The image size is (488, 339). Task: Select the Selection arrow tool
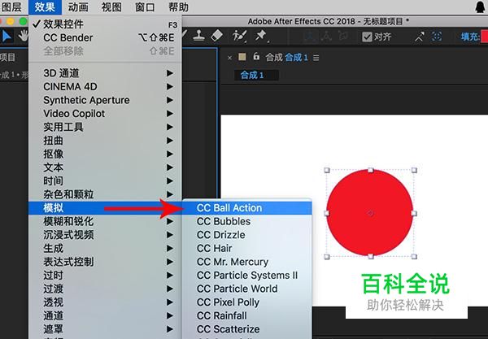coord(7,37)
